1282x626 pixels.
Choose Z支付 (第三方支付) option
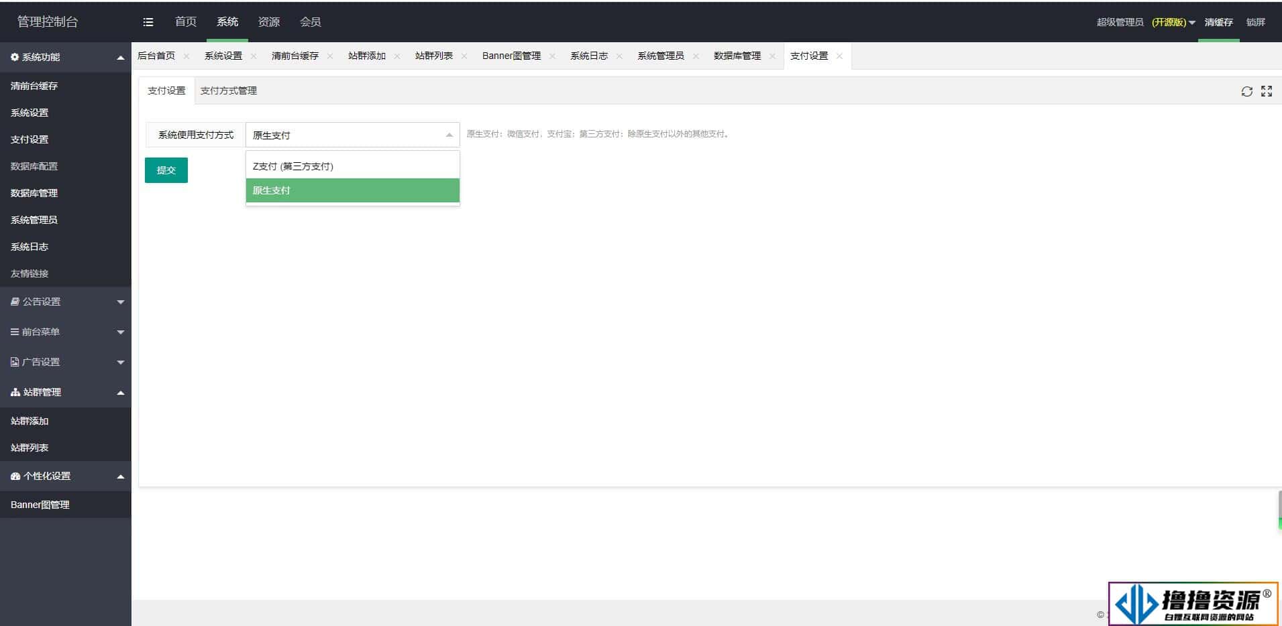(353, 166)
